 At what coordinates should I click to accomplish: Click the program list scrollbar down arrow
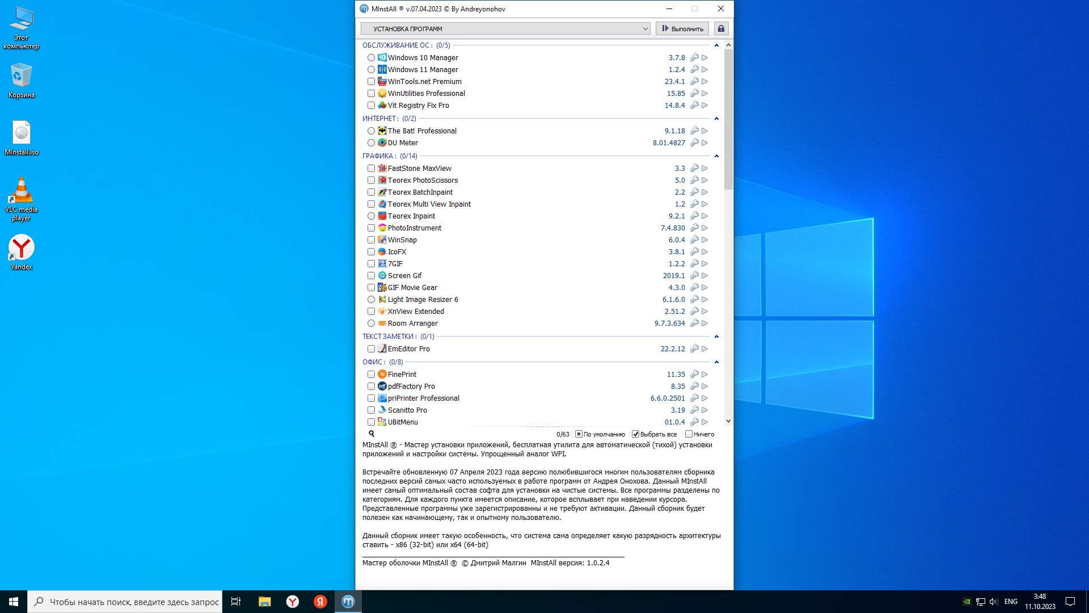tap(728, 421)
